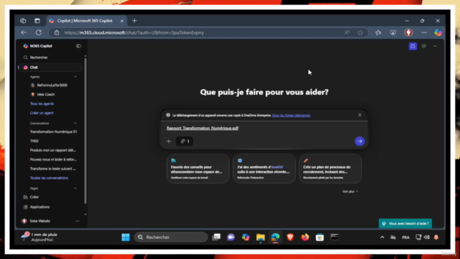Show hidden system tray icons
Viewport: 460px width, 259px height.
tap(382, 237)
